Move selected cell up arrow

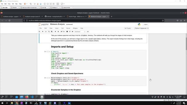(x=55, y=32)
